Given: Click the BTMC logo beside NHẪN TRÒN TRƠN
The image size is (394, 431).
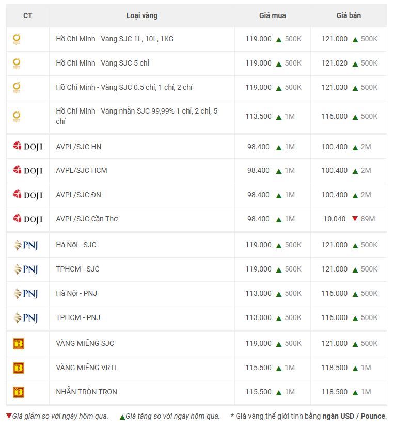Looking at the screenshot, I should tap(19, 392).
